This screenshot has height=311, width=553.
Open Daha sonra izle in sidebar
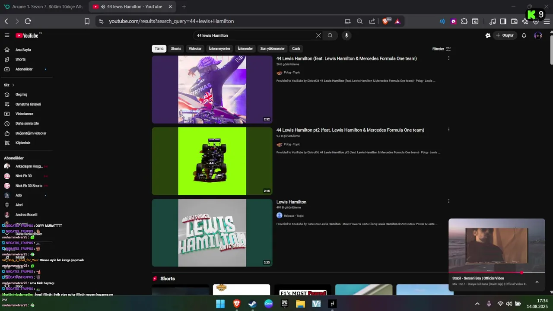26,124
